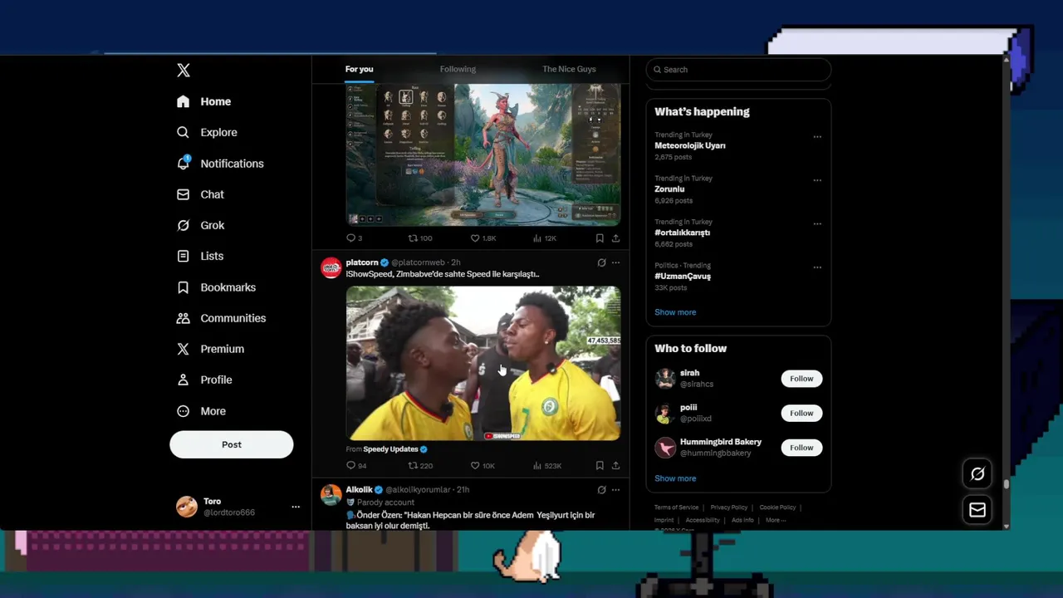Open Cookie Policy footer link
Image resolution: width=1063 pixels, height=598 pixels.
(x=777, y=507)
